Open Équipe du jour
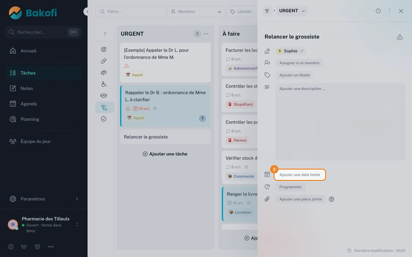The image size is (412, 257). (44, 141)
